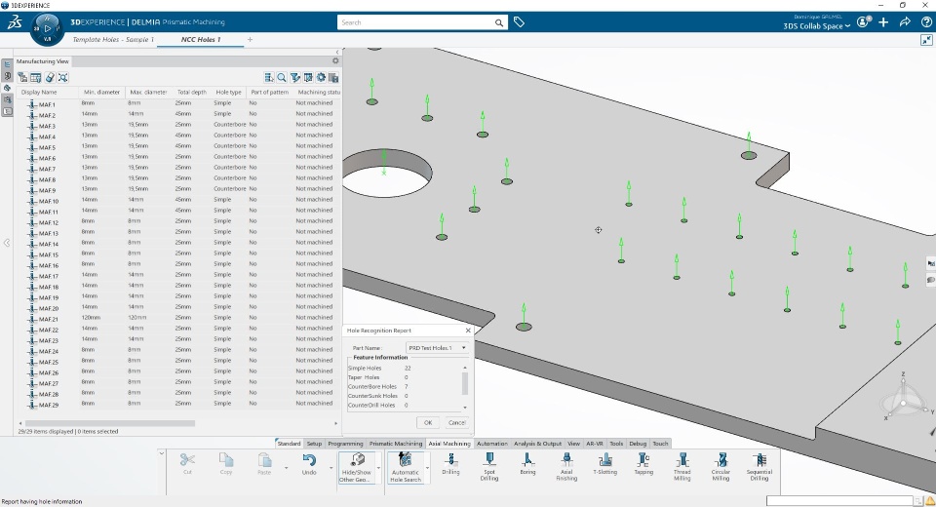Click the horizontal scrollbar under the hole table

109,423
